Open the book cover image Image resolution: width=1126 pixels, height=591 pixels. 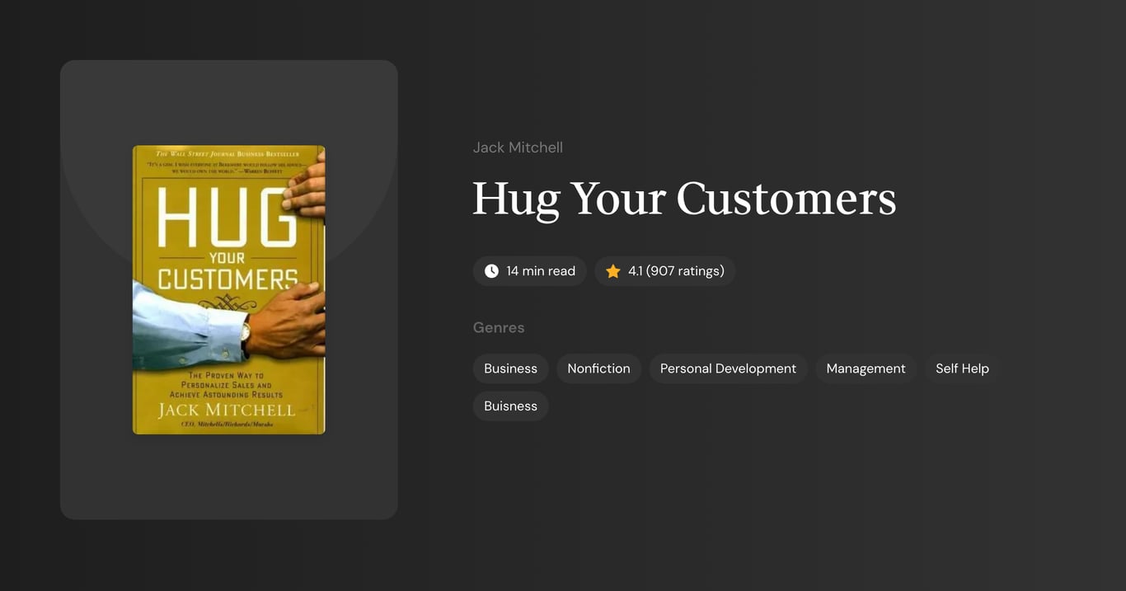tap(228, 289)
